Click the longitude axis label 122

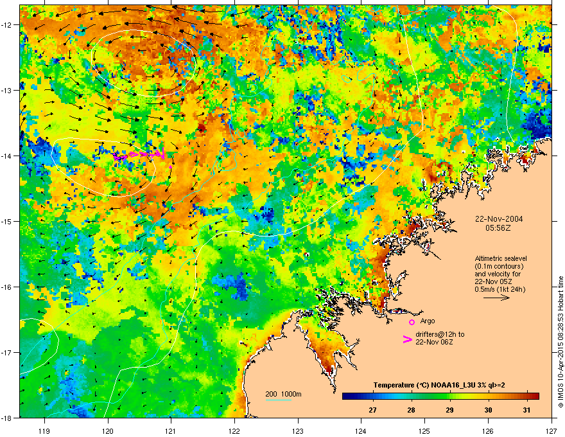234,431
